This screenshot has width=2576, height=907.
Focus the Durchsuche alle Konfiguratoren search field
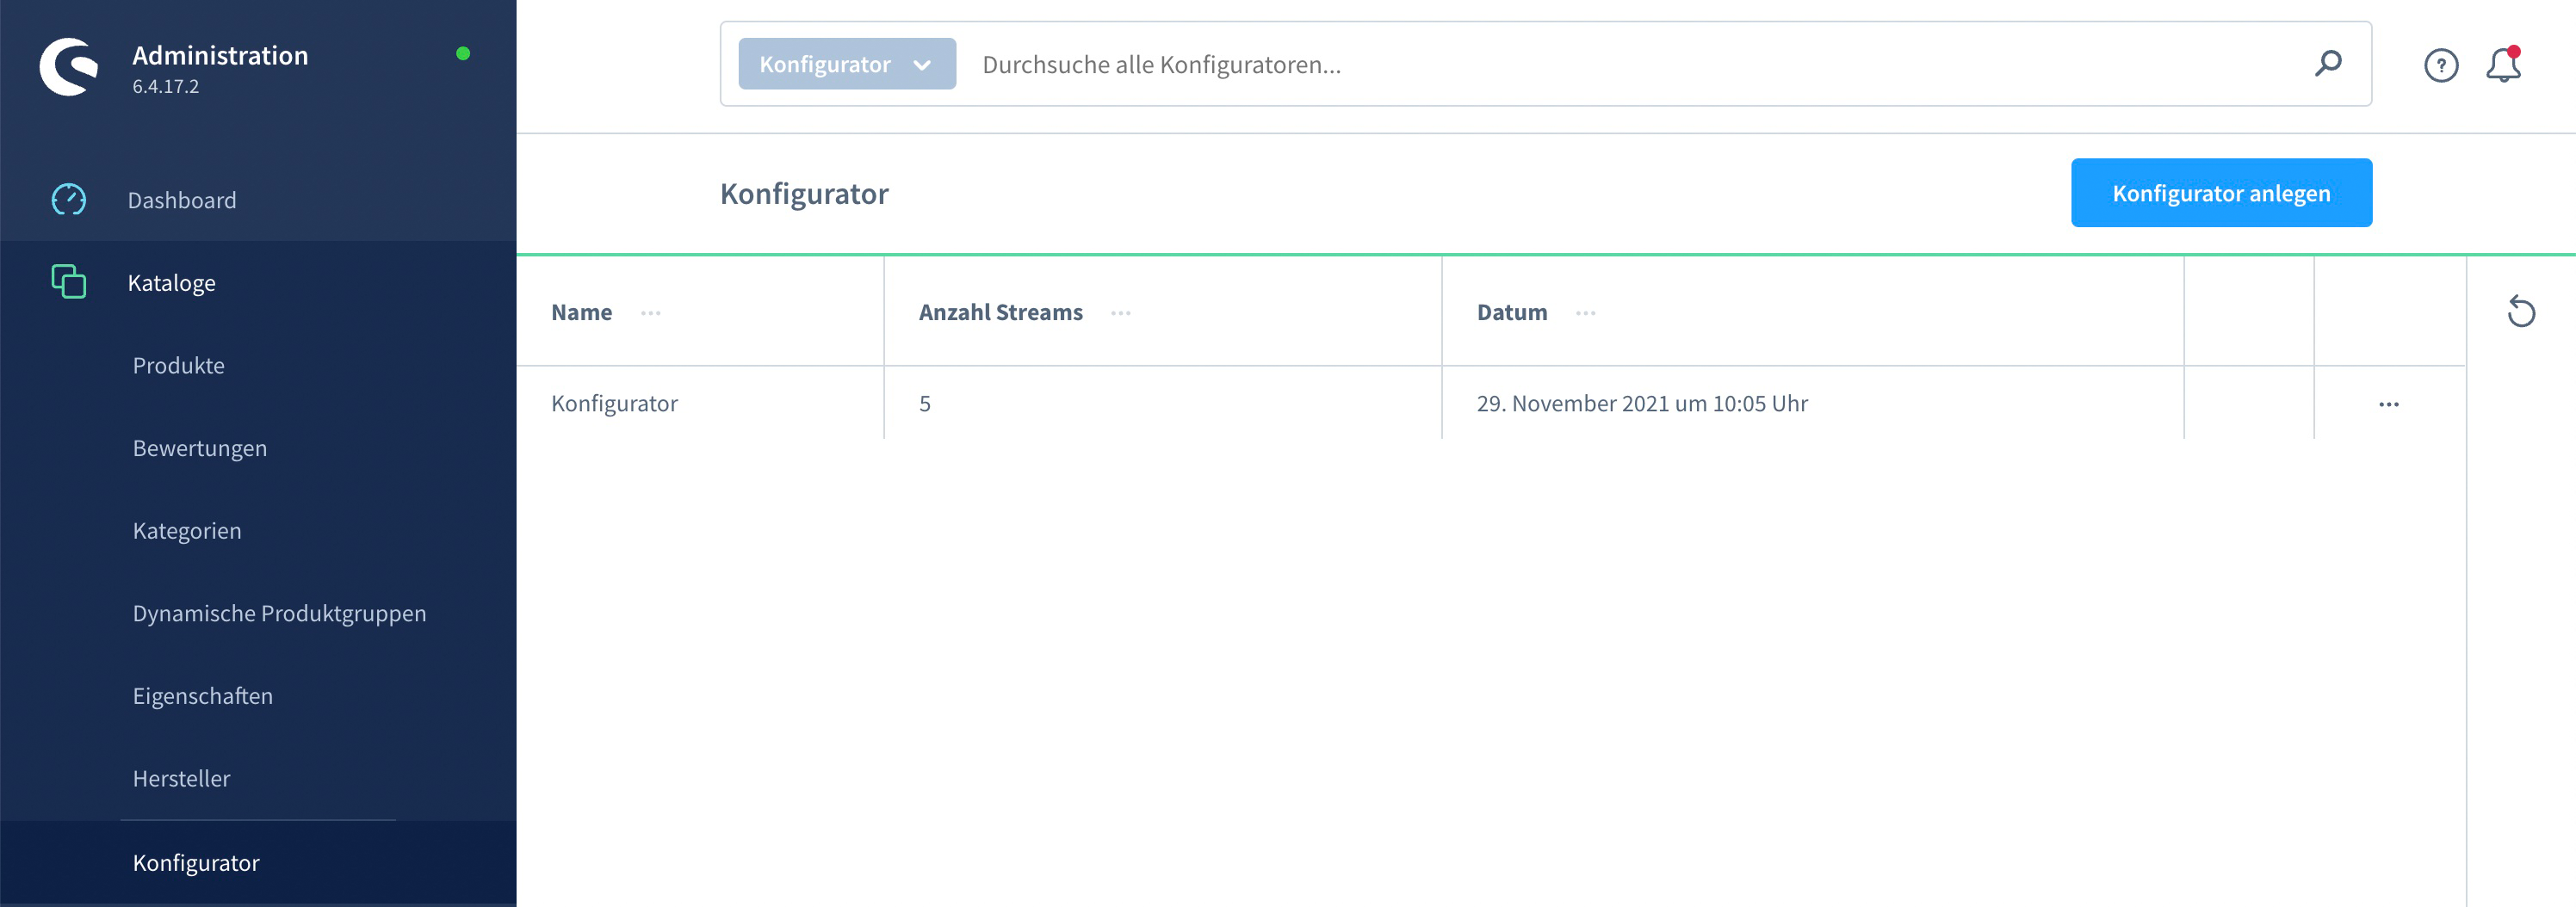click(x=1640, y=64)
